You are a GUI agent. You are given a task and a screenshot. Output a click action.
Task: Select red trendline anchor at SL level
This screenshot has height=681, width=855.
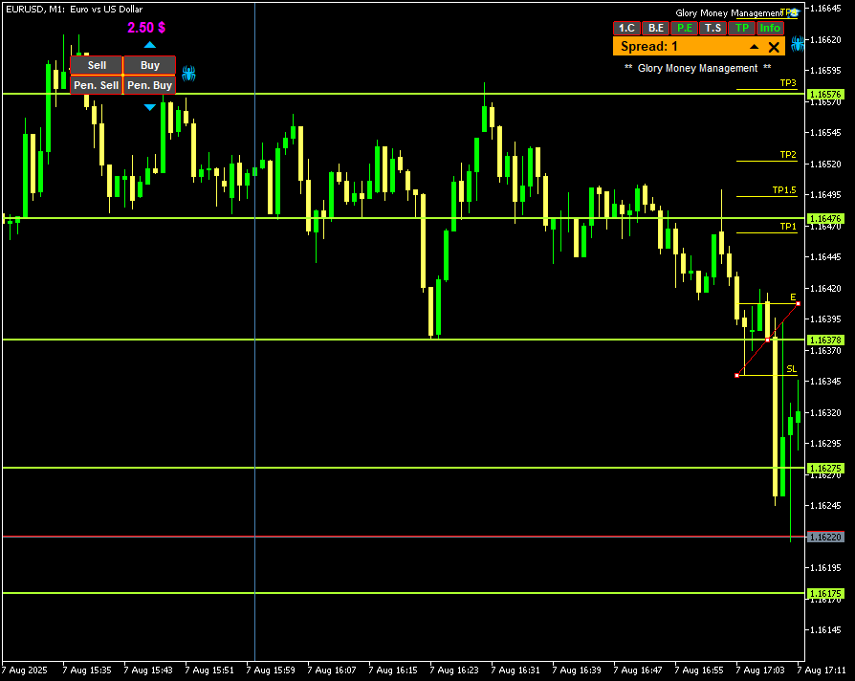click(737, 375)
